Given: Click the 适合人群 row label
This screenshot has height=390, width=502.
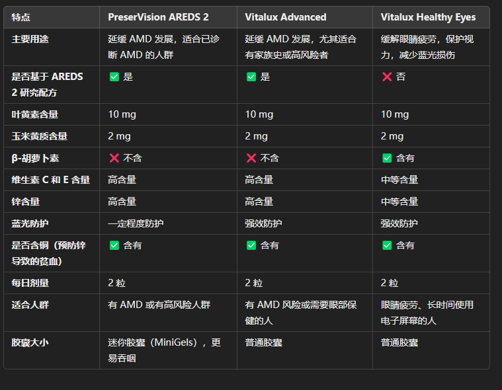Looking at the screenshot, I should click(30, 305).
